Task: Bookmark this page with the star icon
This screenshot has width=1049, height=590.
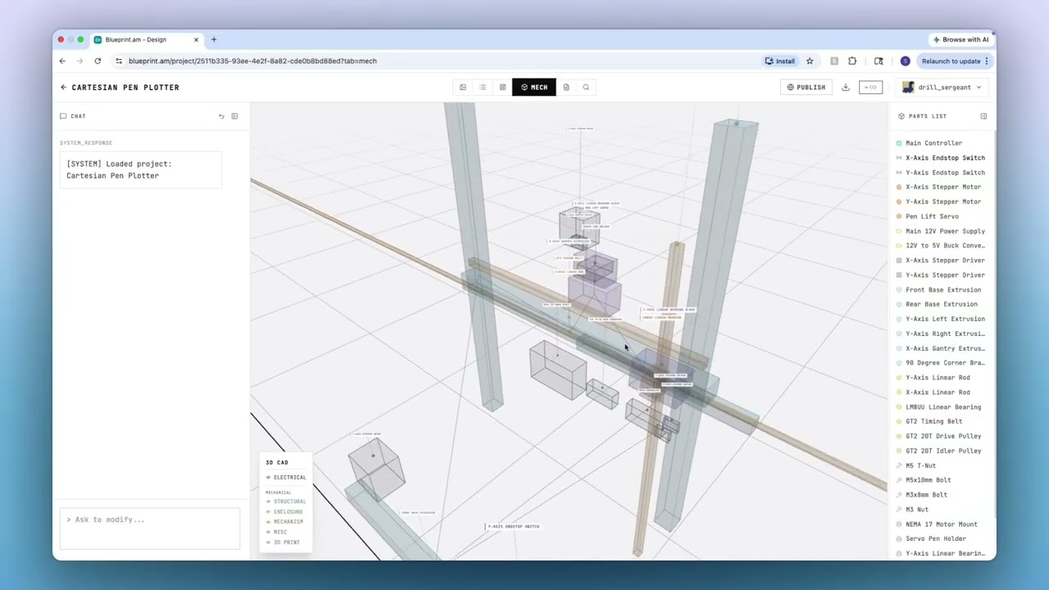Action: tap(810, 61)
